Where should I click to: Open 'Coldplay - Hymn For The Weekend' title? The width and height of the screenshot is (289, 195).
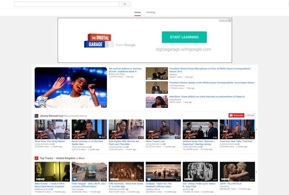tap(159, 185)
